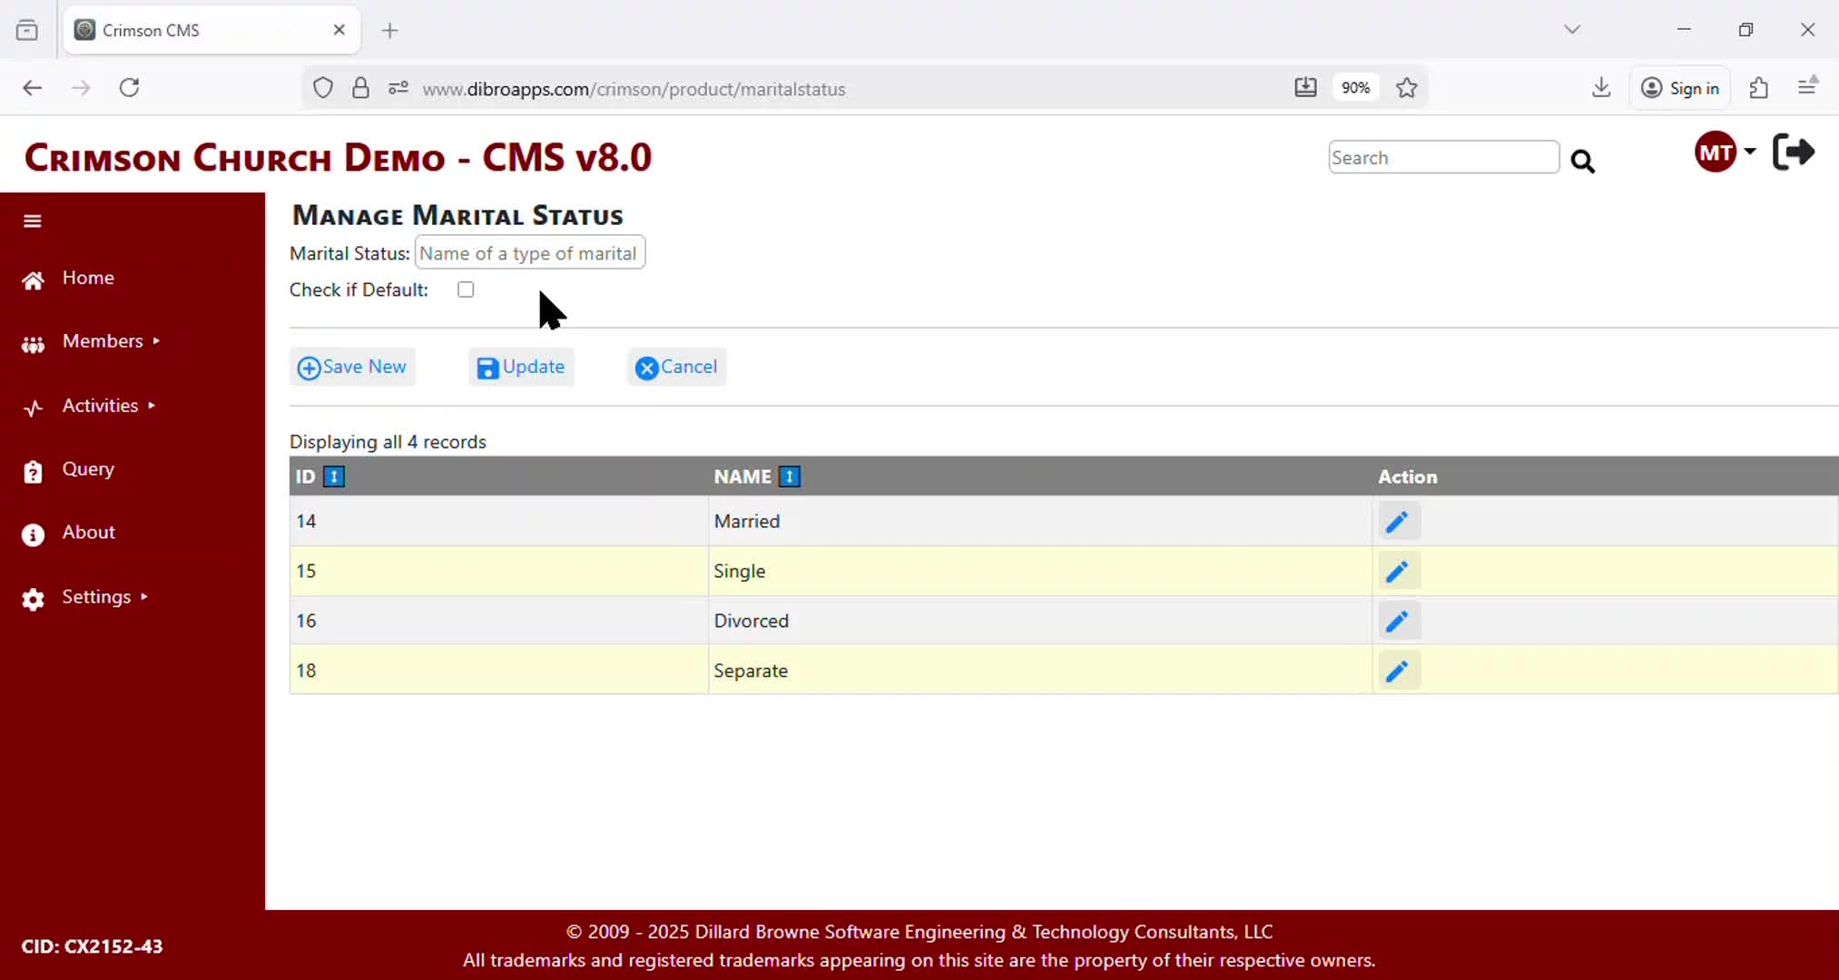Click the search magnifier icon
Image resolution: width=1839 pixels, height=980 pixels.
tap(1582, 162)
